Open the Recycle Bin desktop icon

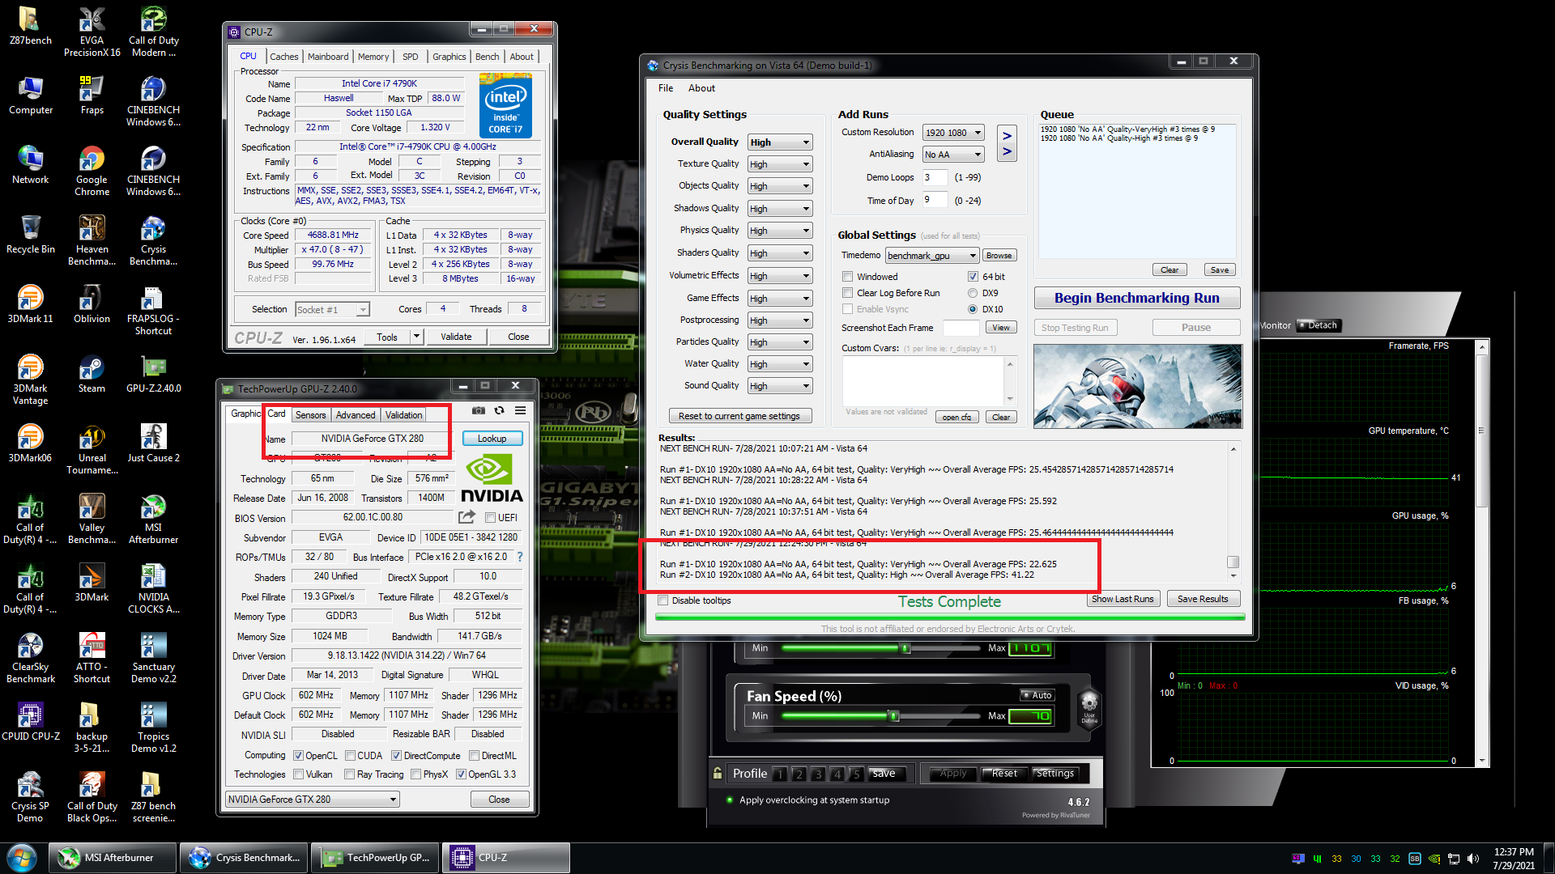click(x=30, y=235)
